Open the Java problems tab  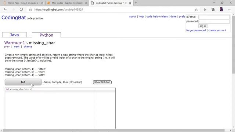pyautogui.click(x=14, y=35)
